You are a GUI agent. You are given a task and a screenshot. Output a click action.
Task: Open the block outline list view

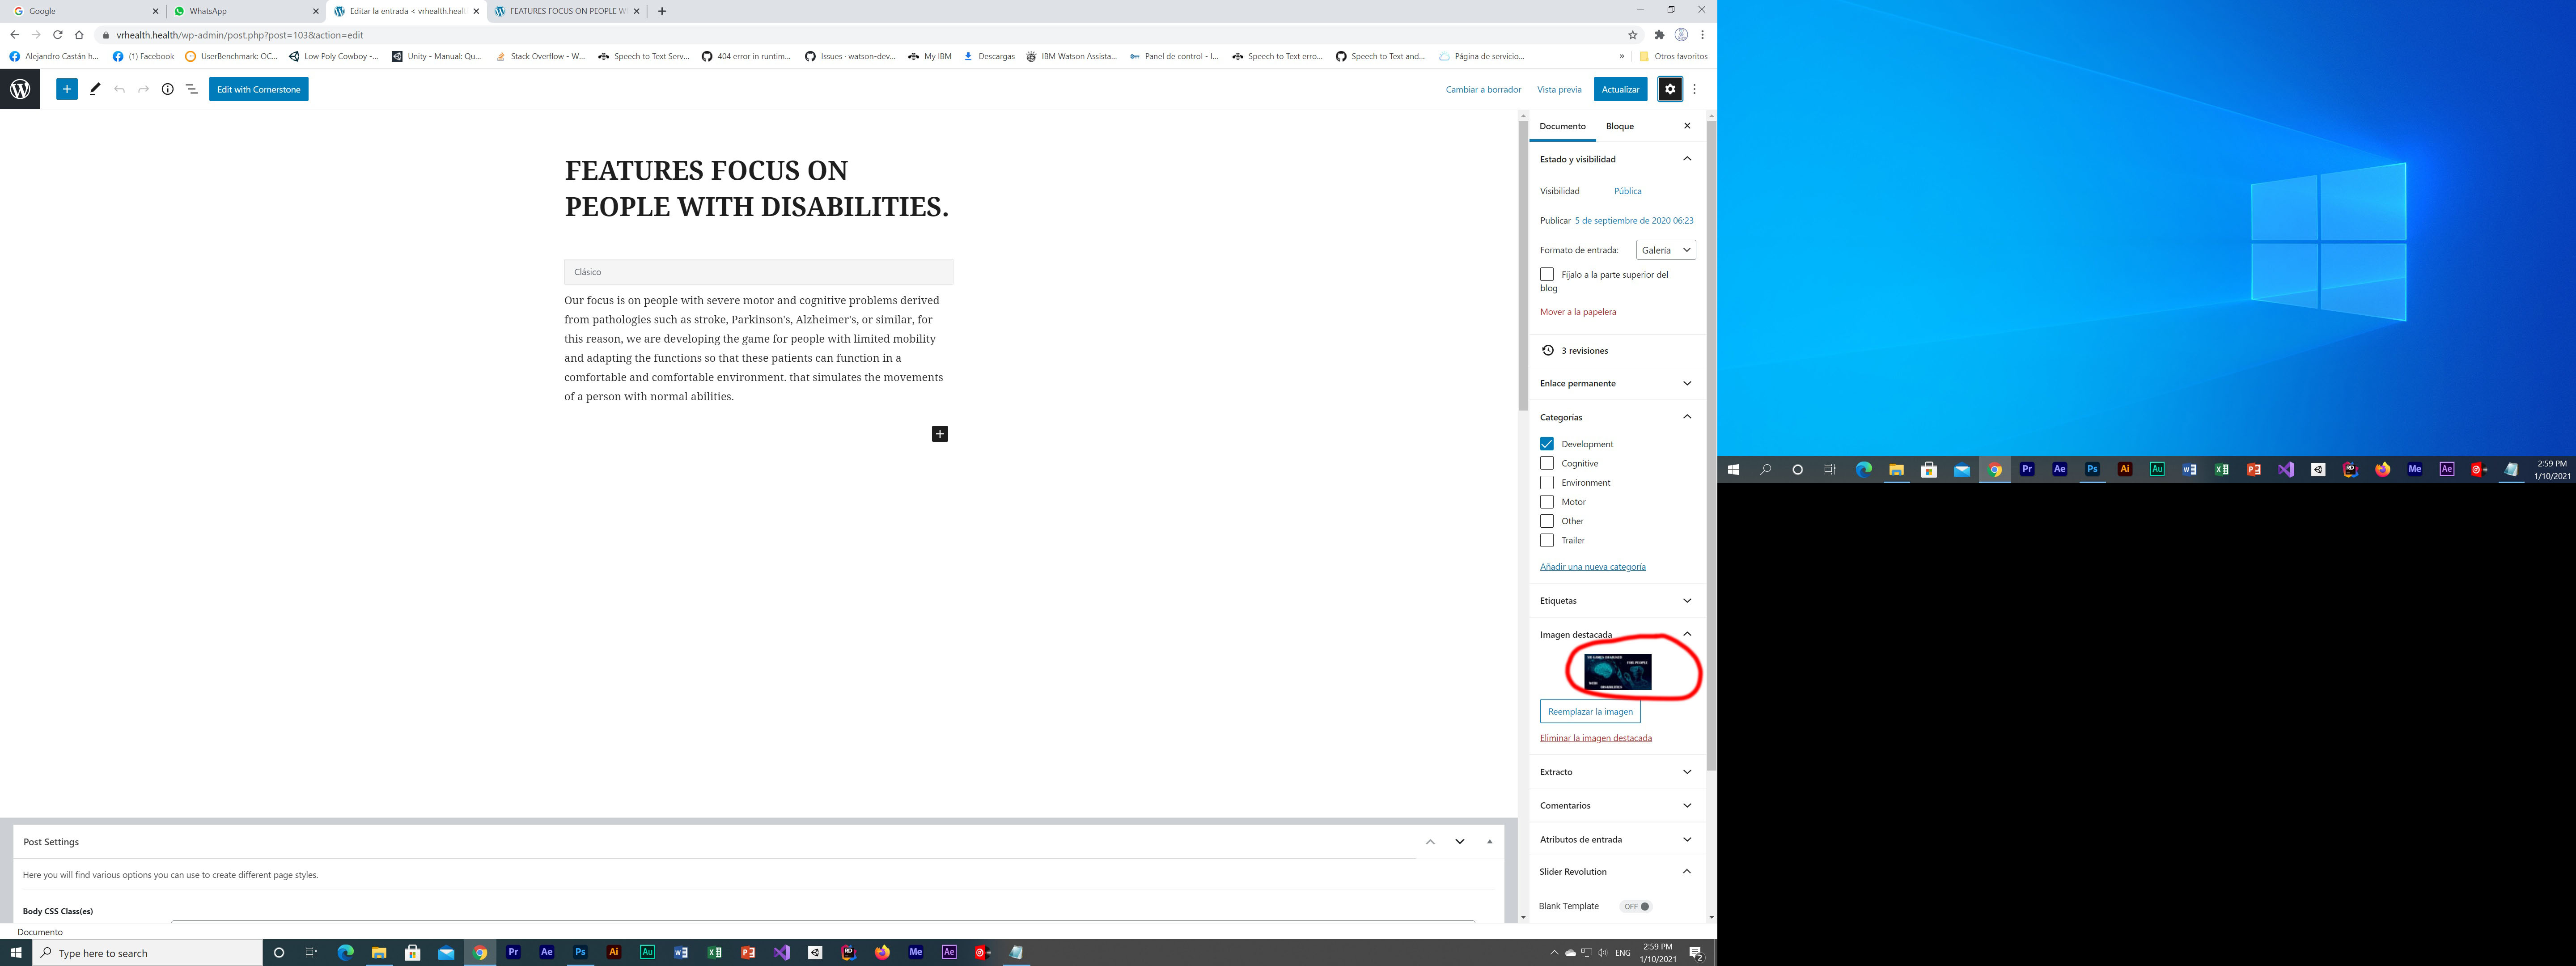[x=192, y=89]
